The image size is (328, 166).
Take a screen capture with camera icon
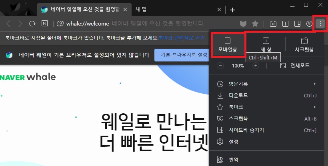(x=273, y=24)
